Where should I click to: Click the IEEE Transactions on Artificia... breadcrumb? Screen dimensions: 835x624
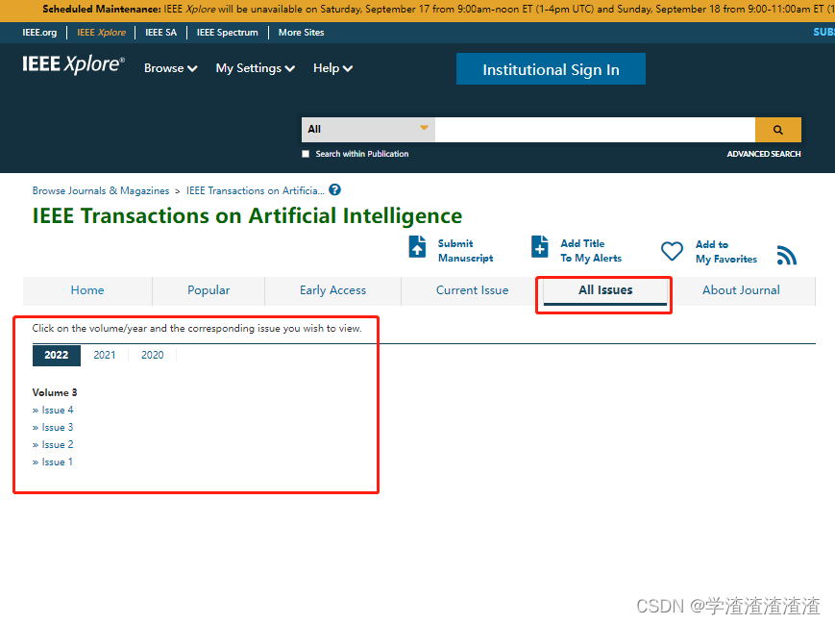pos(255,190)
